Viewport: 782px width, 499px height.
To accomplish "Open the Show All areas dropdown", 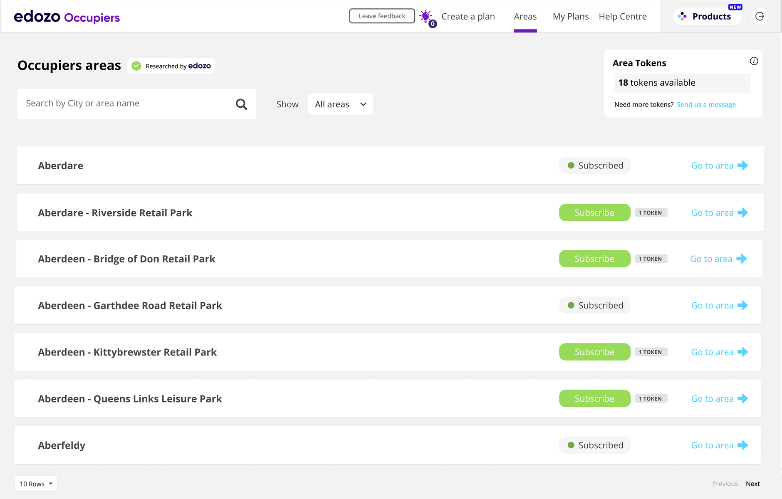I will [340, 104].
